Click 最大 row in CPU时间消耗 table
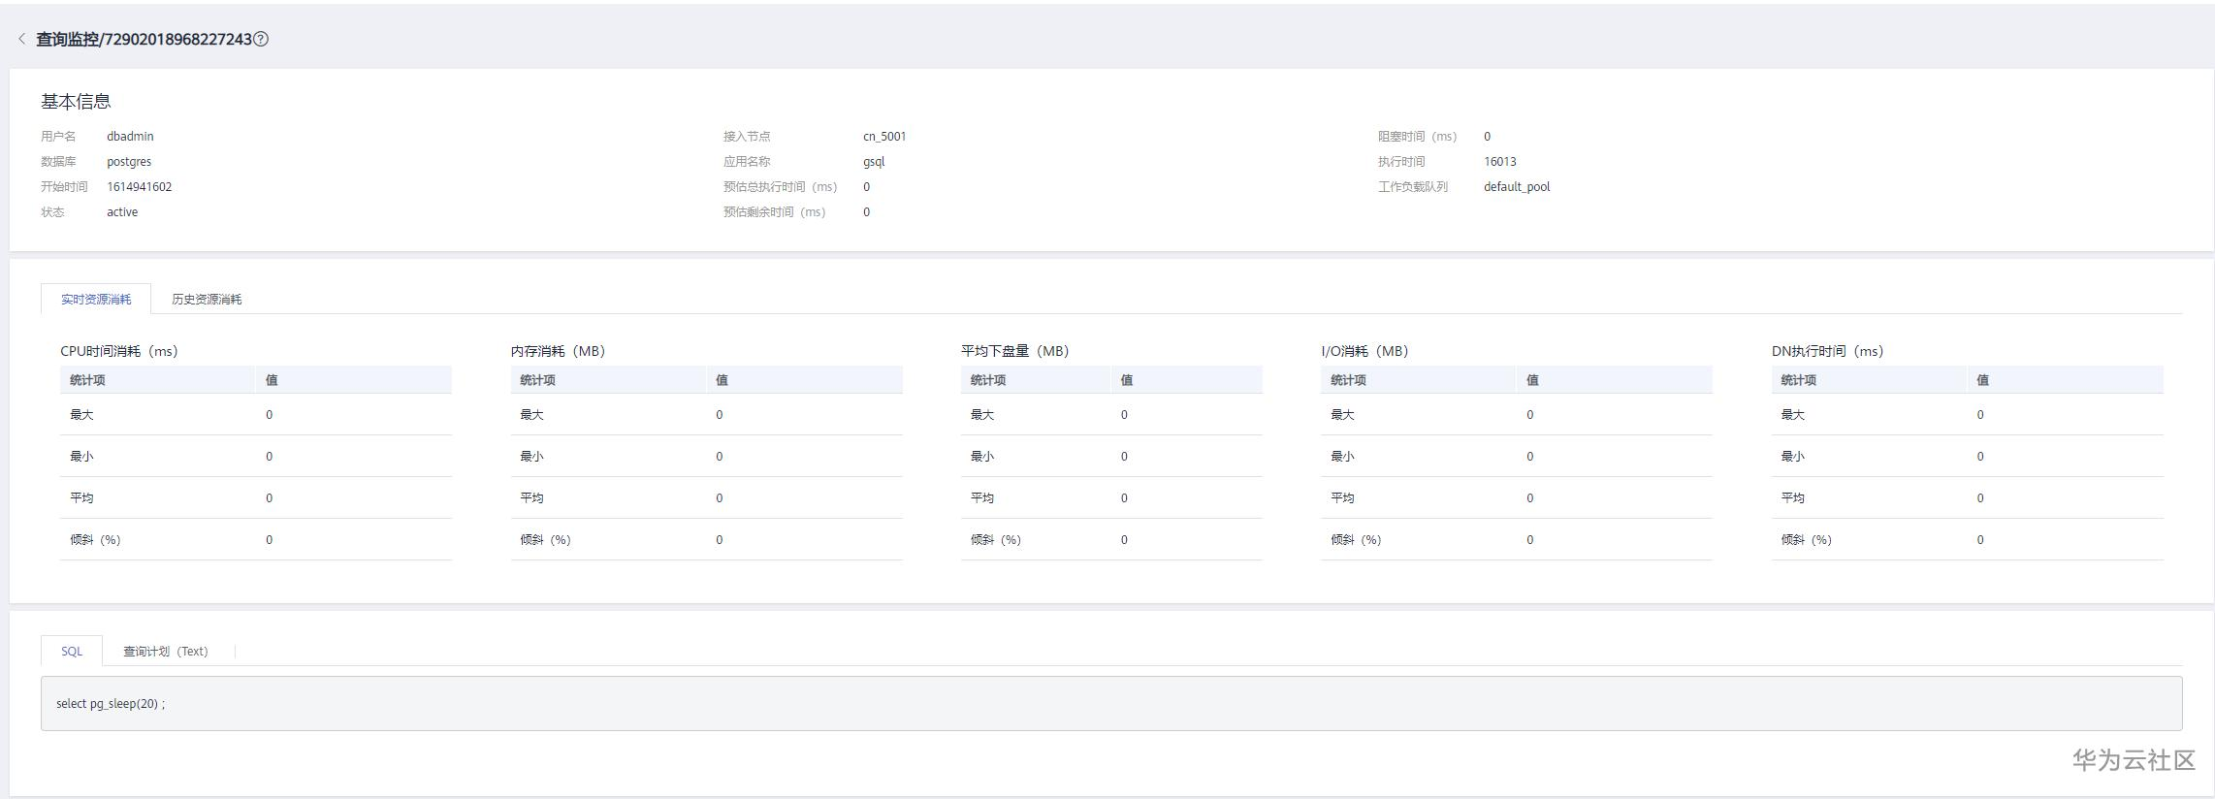 point(256,415)
